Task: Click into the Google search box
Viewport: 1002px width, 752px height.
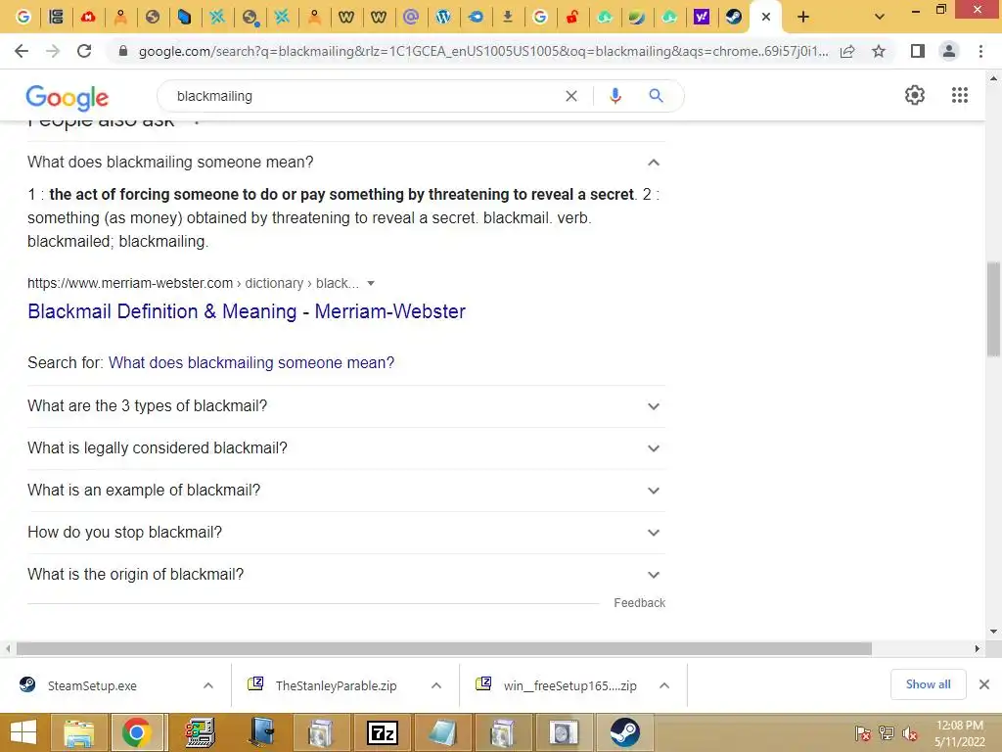Action: (364, 96)
